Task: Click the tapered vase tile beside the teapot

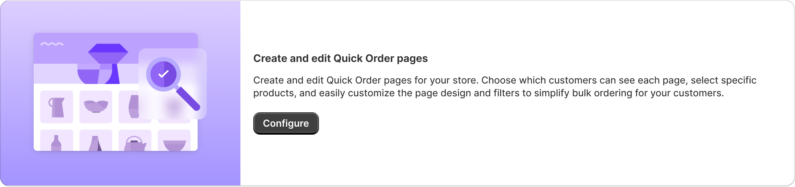Action: coord(96,141)
